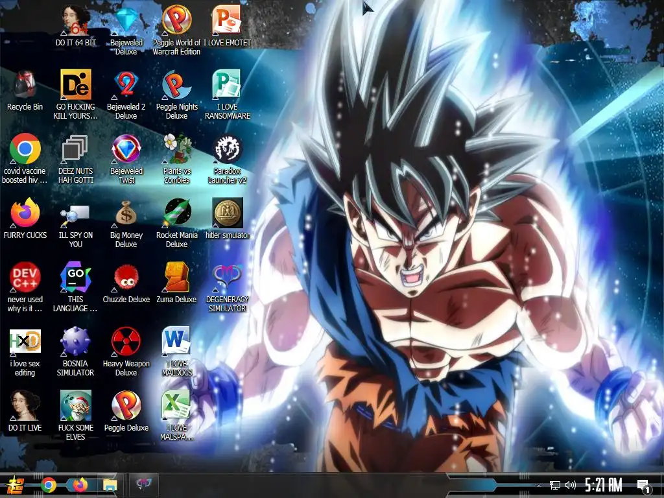Open File Explorer from the taskbar

(110, 485)
